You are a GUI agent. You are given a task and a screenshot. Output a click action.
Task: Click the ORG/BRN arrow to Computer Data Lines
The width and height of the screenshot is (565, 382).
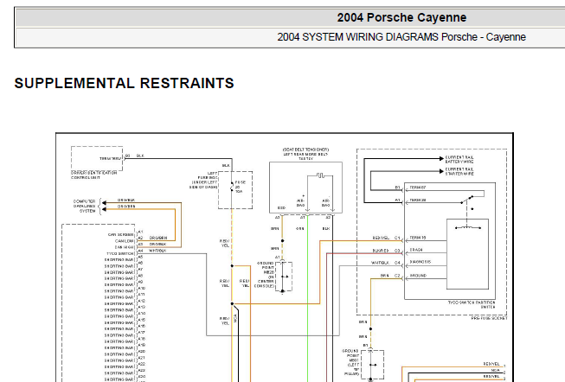[104, 209]
